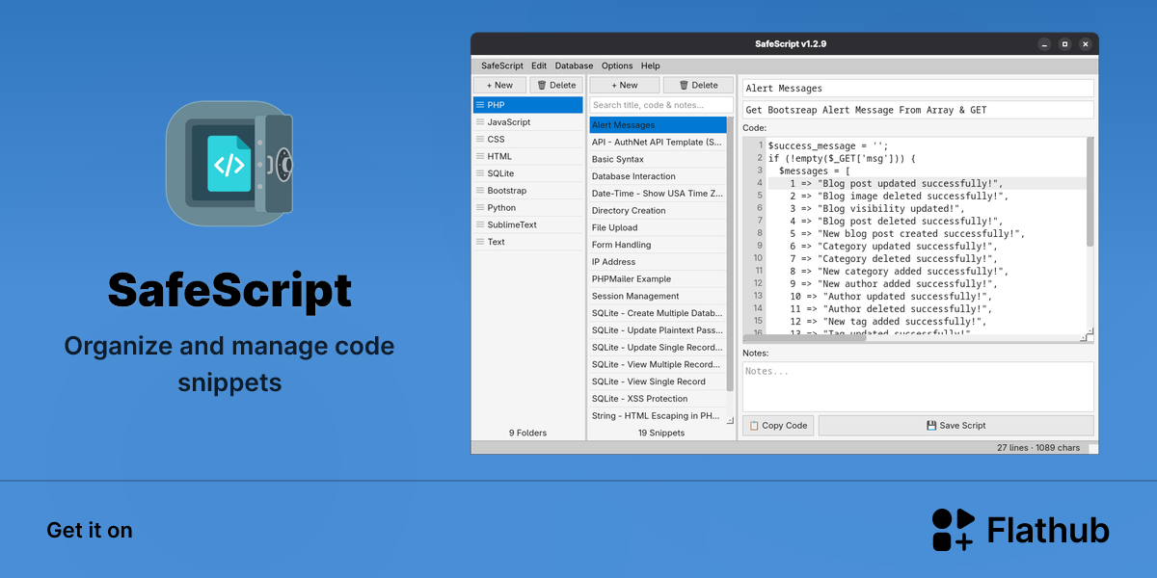Click the code editor vertical scrollbar

tap(1090, 193)
